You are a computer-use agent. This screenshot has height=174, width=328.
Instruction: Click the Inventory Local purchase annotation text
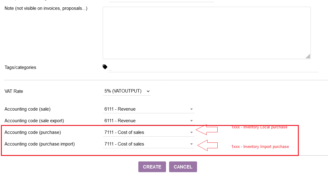point(259,127)
